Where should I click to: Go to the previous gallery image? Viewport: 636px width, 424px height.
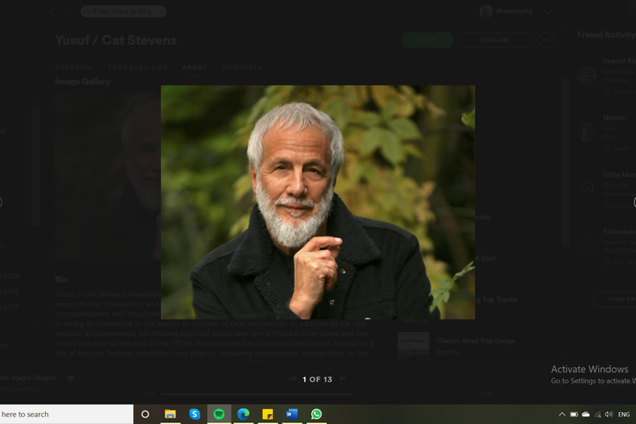coord(293,379)
